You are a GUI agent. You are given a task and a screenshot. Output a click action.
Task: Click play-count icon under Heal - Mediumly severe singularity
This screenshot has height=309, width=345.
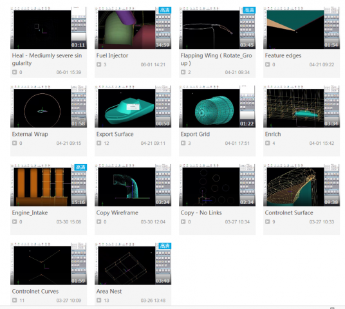15,72
